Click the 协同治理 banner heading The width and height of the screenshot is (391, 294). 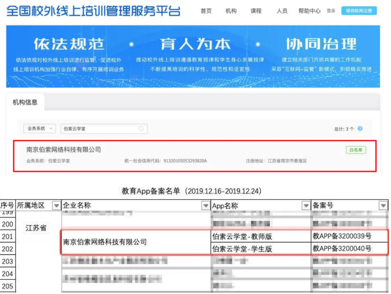click(x=321, y=44)
